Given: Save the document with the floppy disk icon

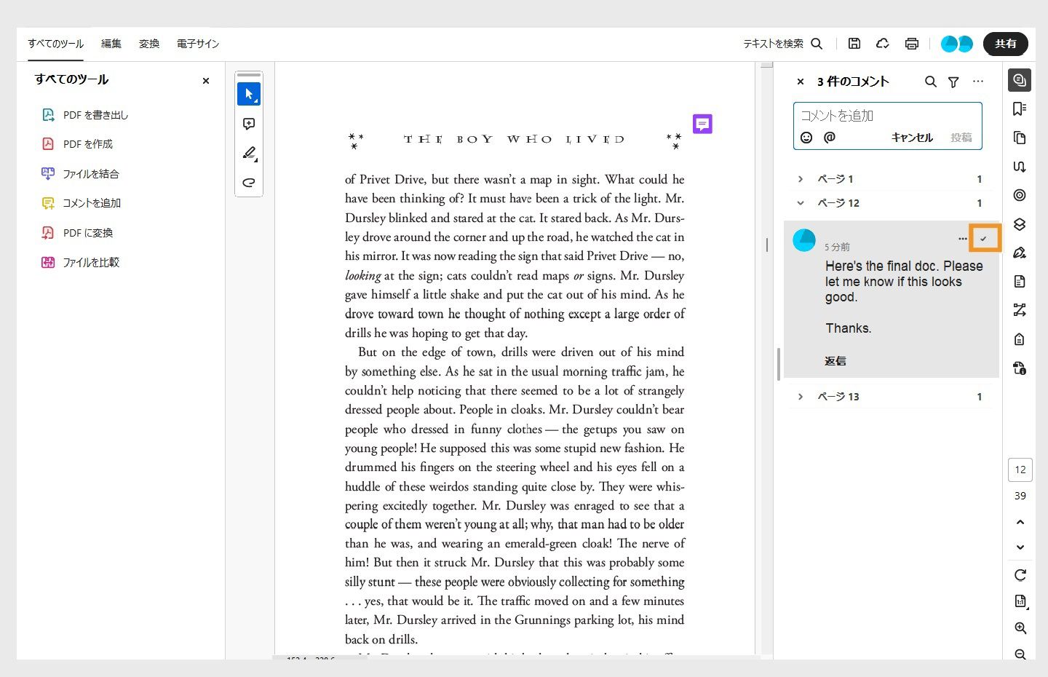Looking at the screenshot, I should tap(854, 44).
